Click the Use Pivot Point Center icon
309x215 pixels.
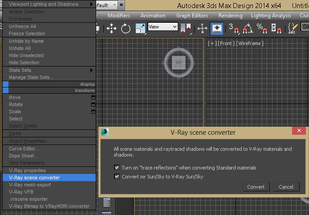click(185, 29)
